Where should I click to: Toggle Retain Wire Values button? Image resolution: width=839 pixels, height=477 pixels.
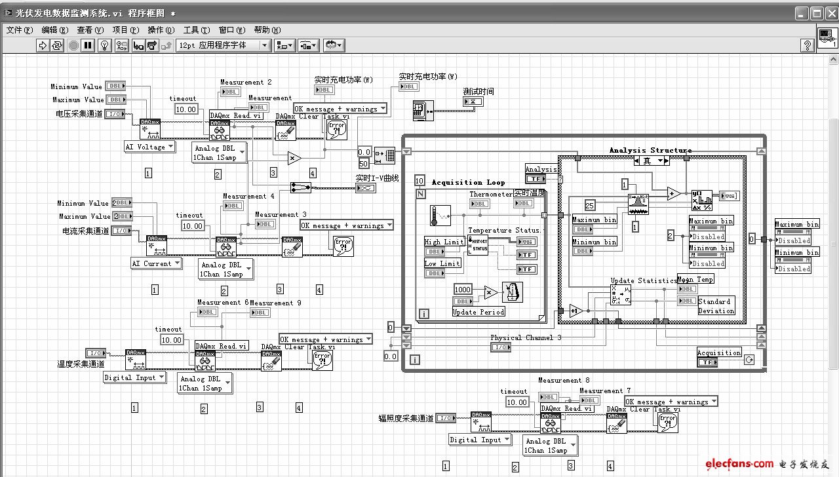click(x=121, y=45)
